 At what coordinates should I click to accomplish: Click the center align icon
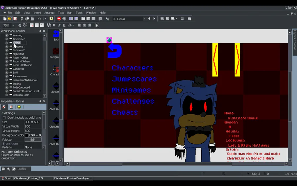click(84, 25)
